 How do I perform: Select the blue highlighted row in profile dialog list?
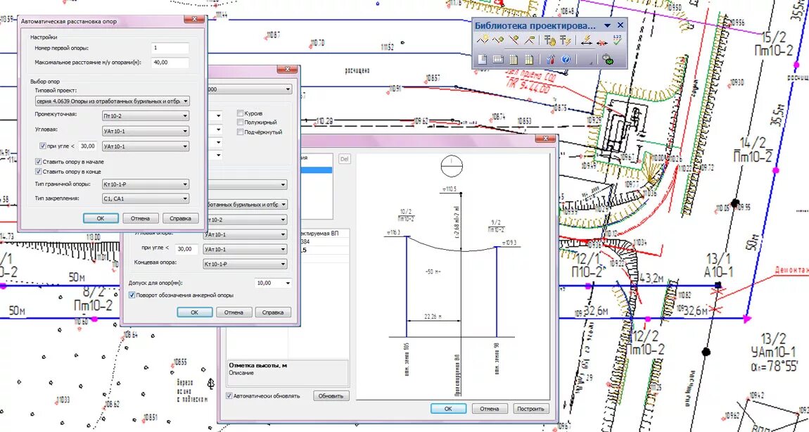point(317,170)
